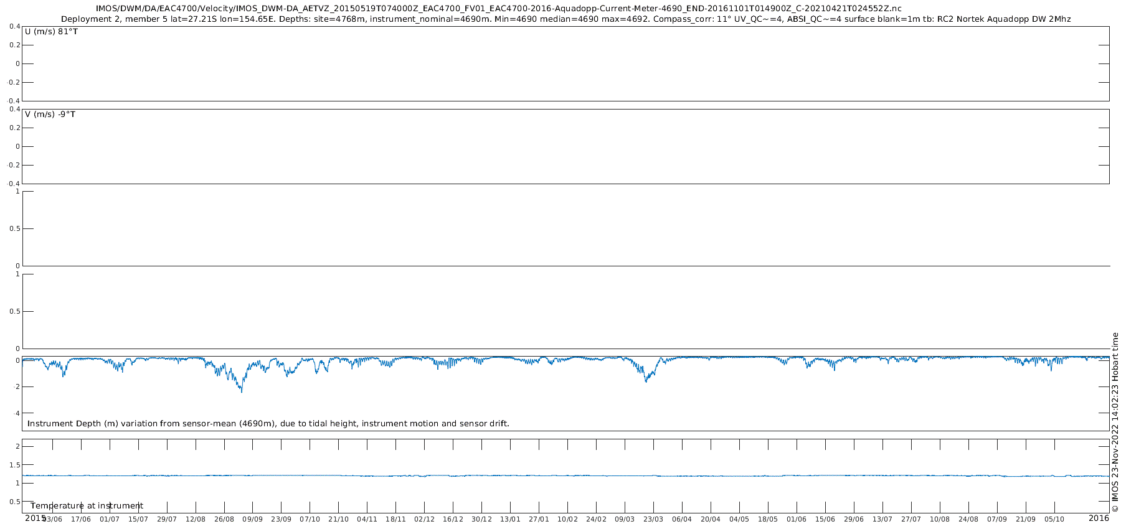Click the '-4' tick on instrument depth axis

tap(17, 413)
